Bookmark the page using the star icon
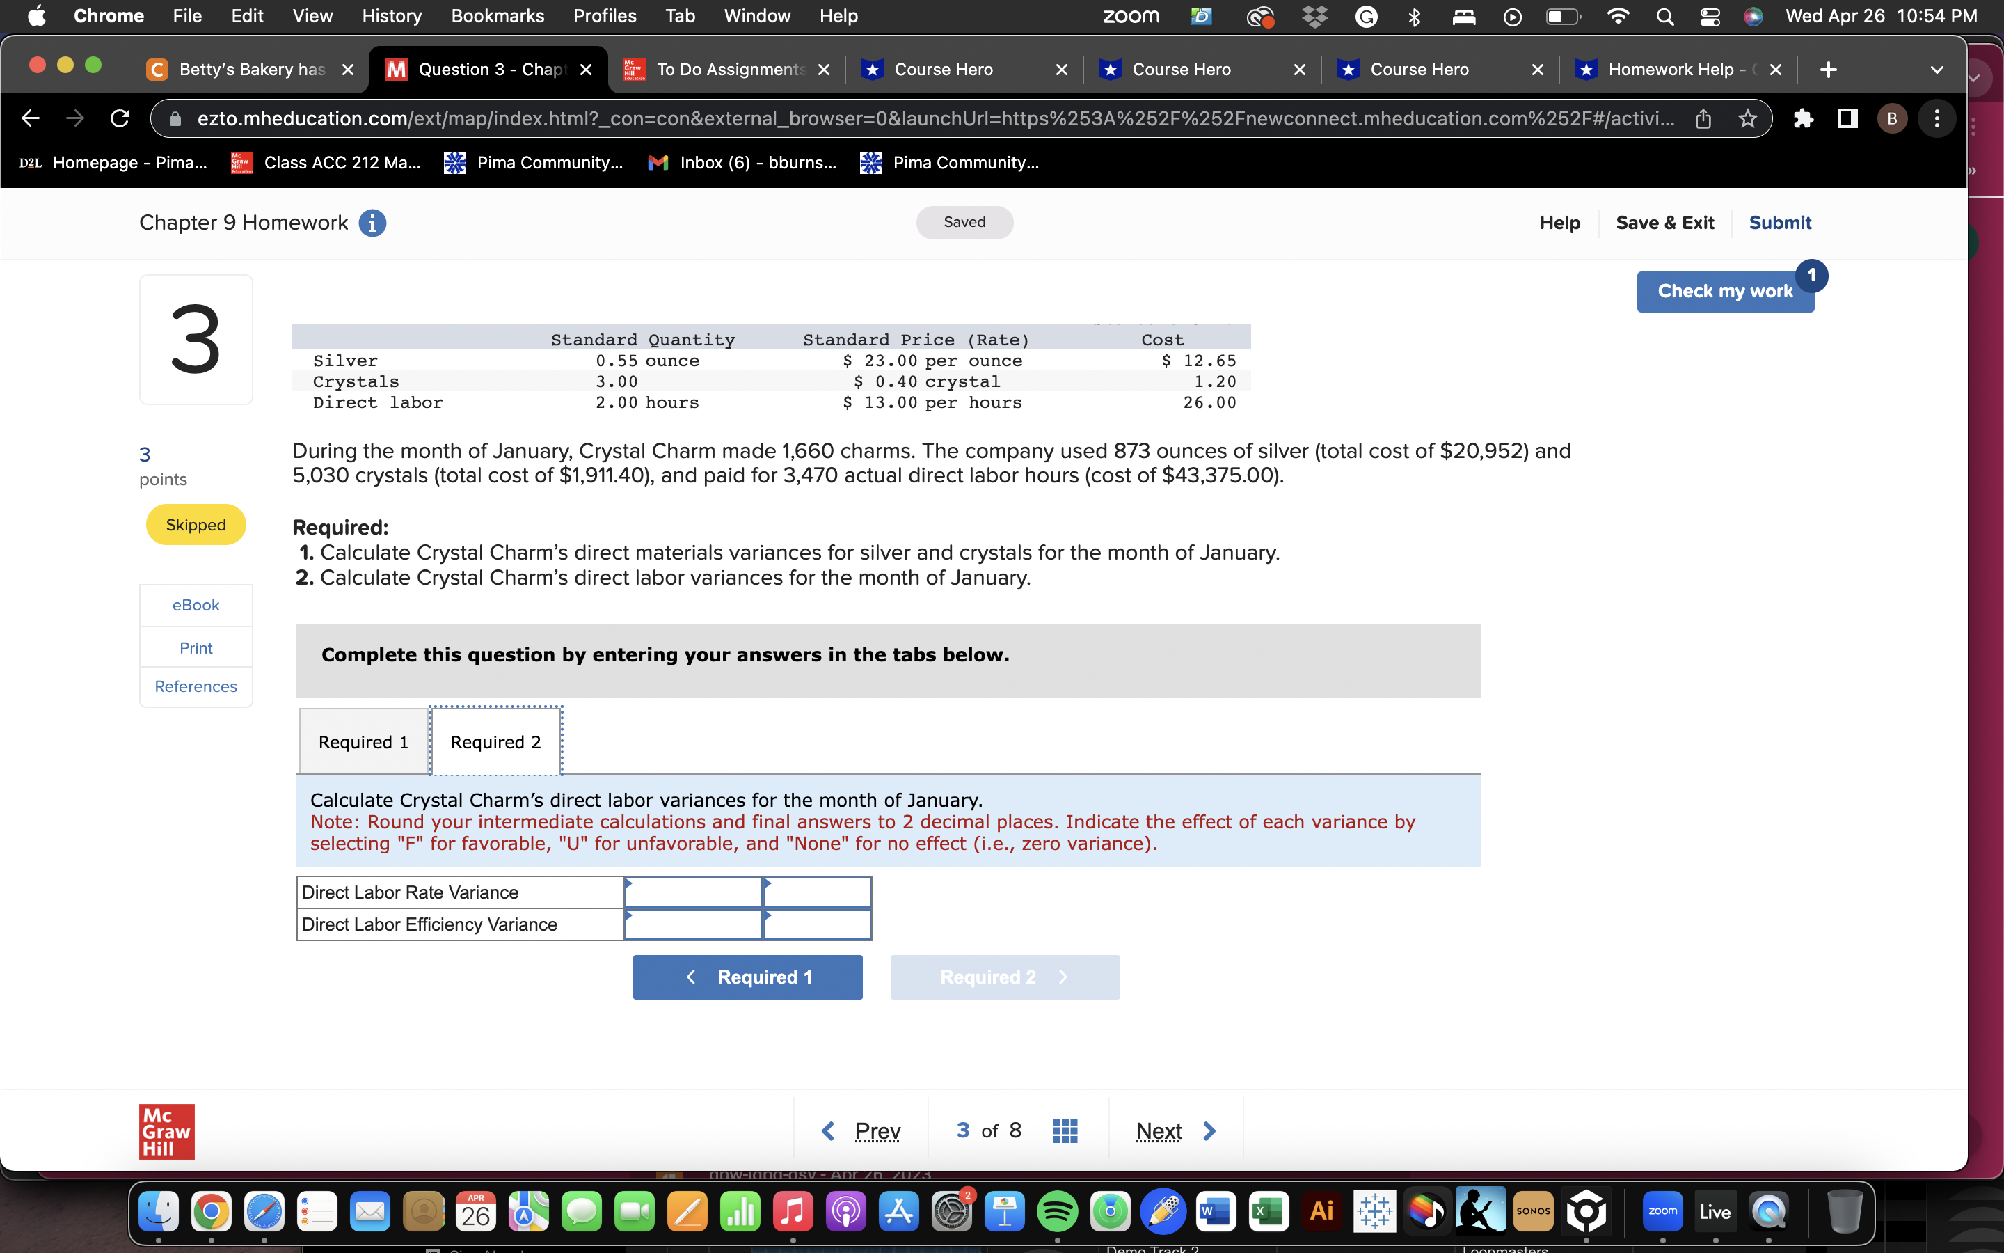 [x=1747, y=118]
